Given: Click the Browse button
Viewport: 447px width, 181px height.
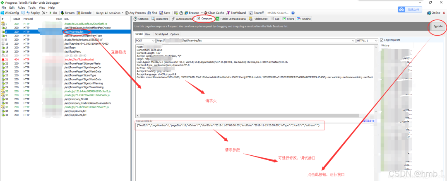Looking at the screenshot, I should (192, 13).
